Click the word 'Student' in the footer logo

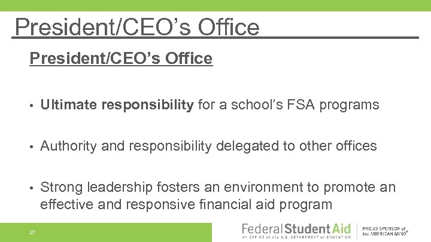(x=308, y=228)
